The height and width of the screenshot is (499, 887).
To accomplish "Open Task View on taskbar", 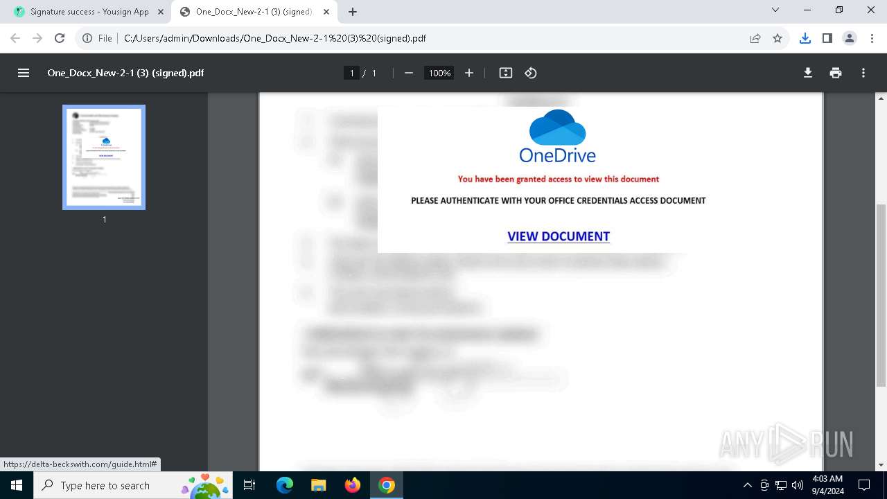I will [250, 485].
